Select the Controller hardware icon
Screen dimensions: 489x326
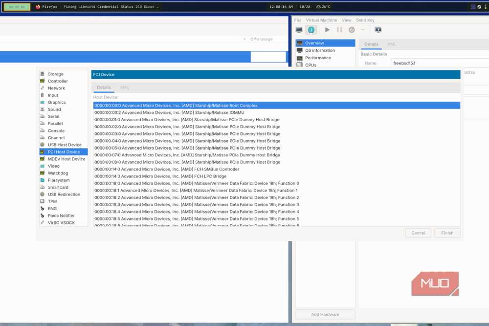[43, 81]
